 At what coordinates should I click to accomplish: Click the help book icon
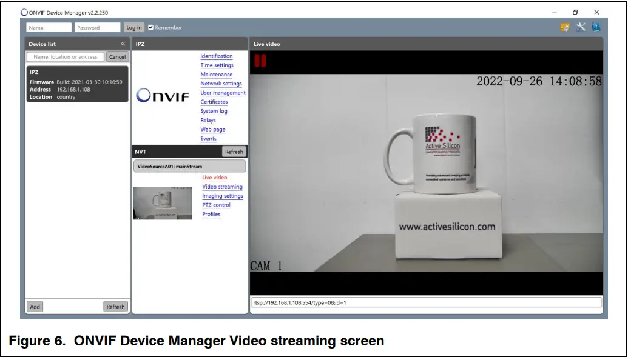click(x=596, y=27)
